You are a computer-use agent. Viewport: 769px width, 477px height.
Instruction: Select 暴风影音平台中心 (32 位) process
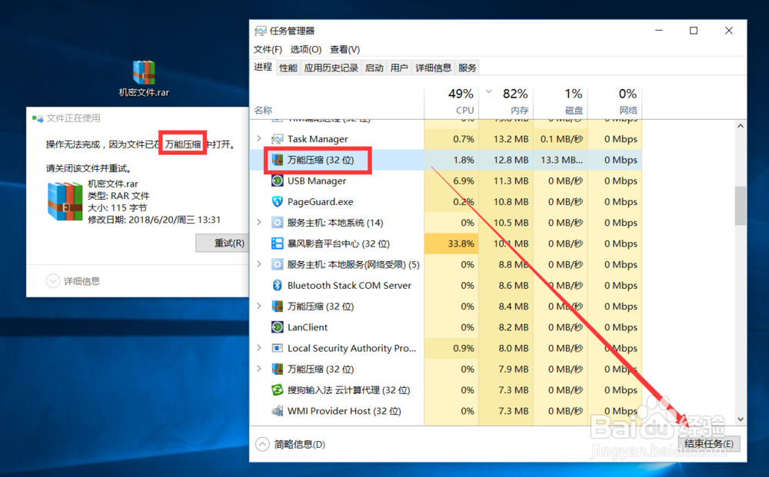click(446, 243)
